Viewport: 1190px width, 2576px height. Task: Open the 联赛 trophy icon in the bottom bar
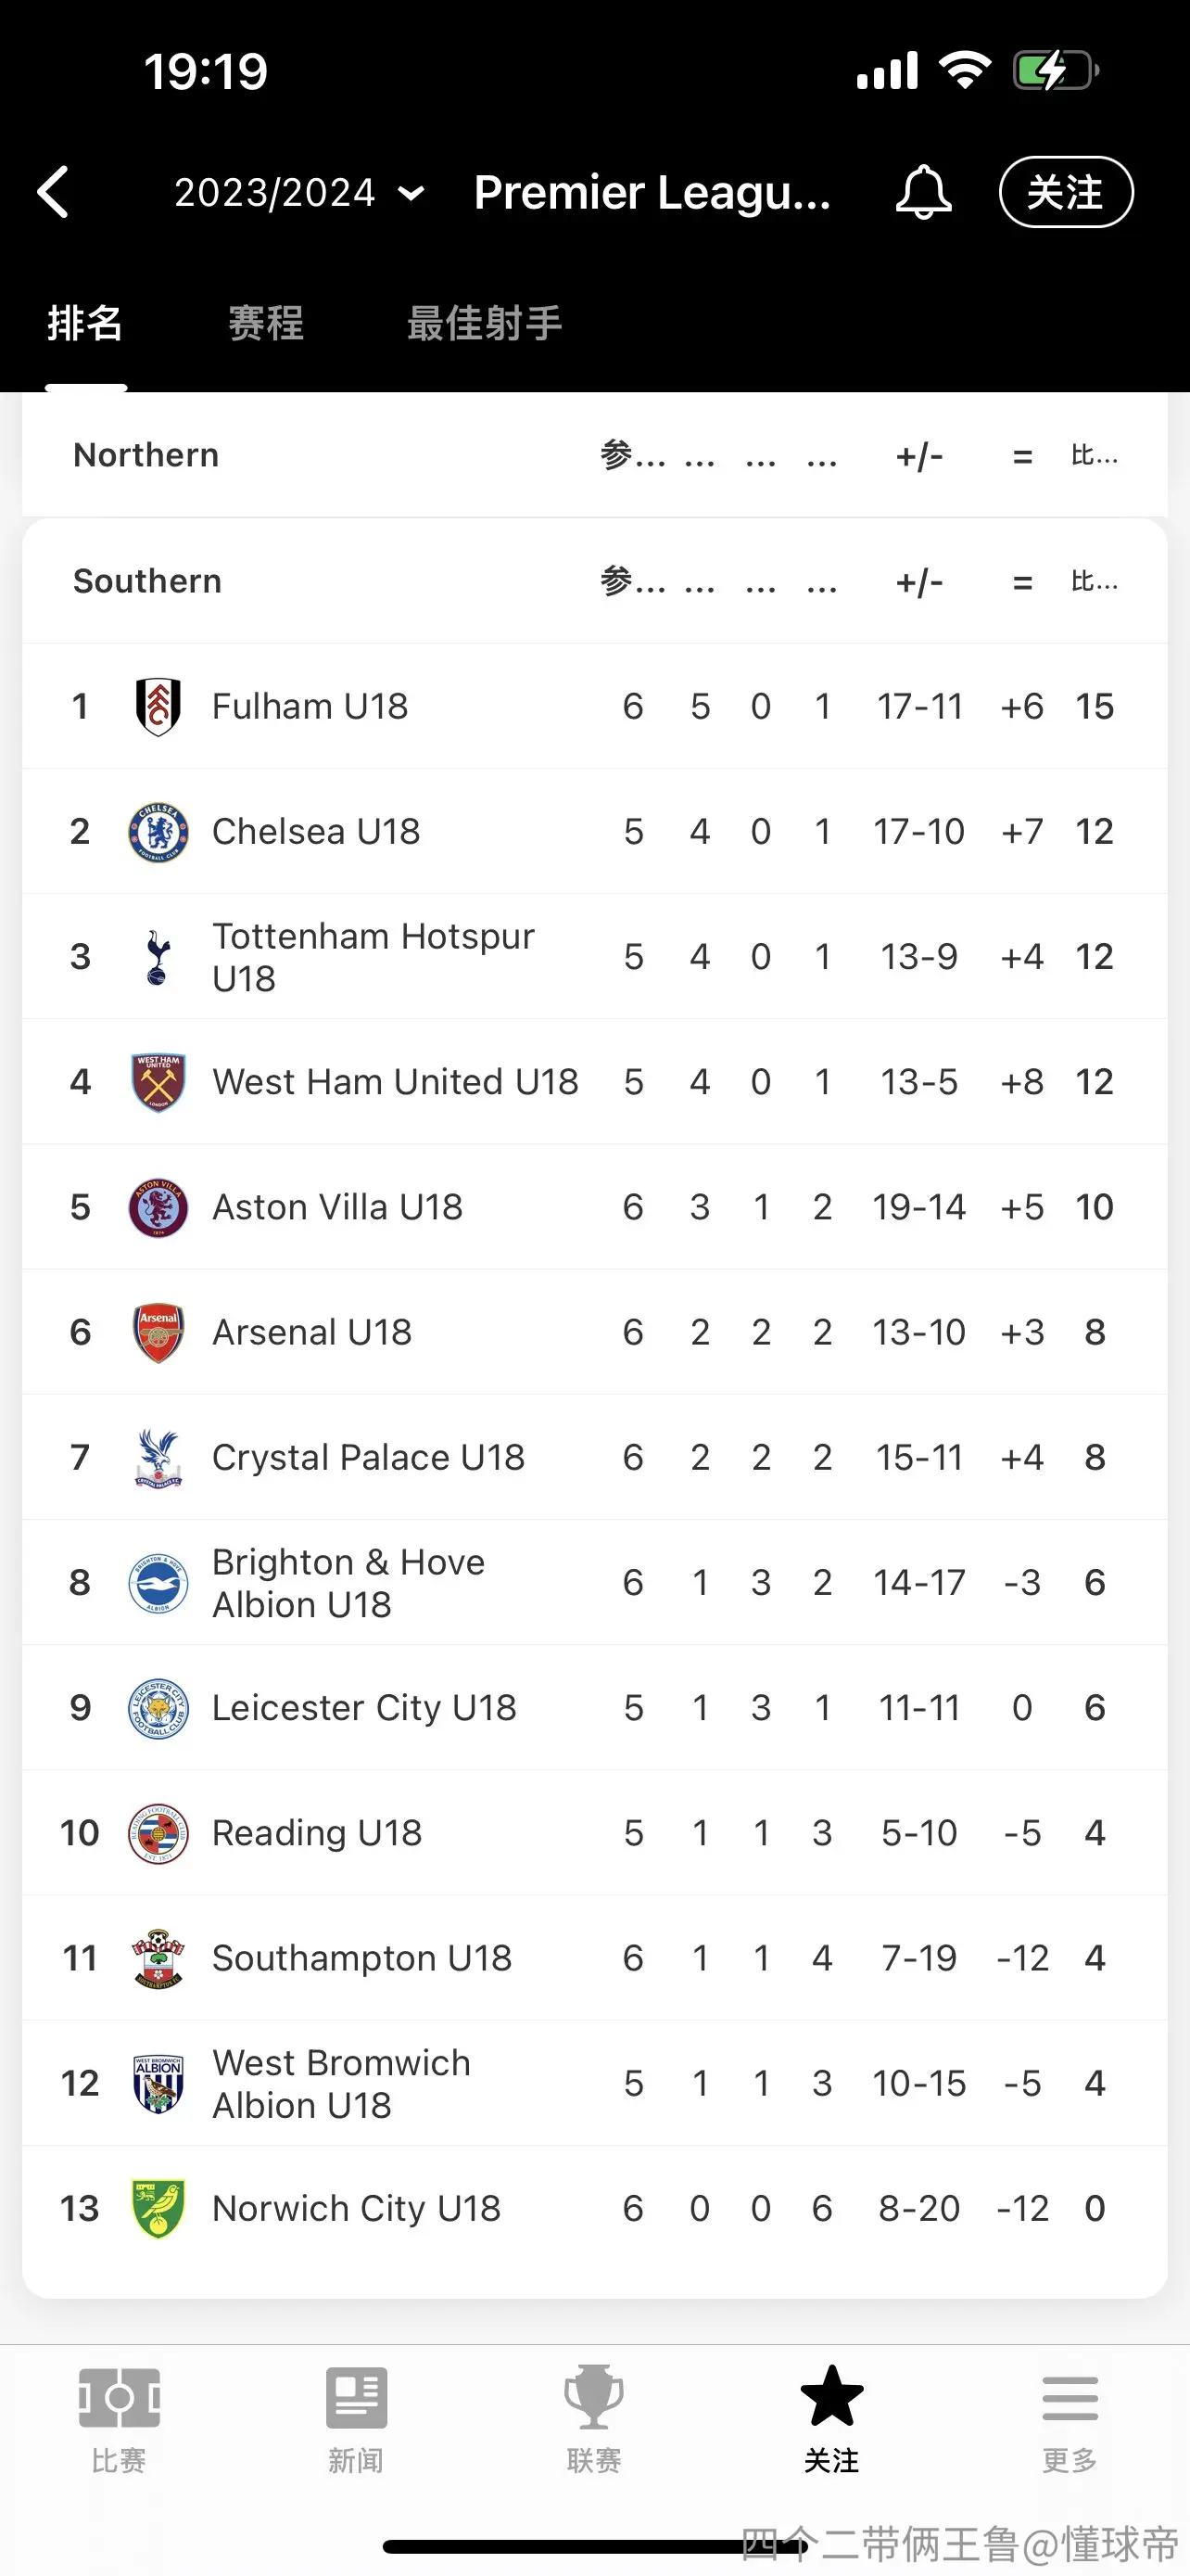coord(594,2397)
